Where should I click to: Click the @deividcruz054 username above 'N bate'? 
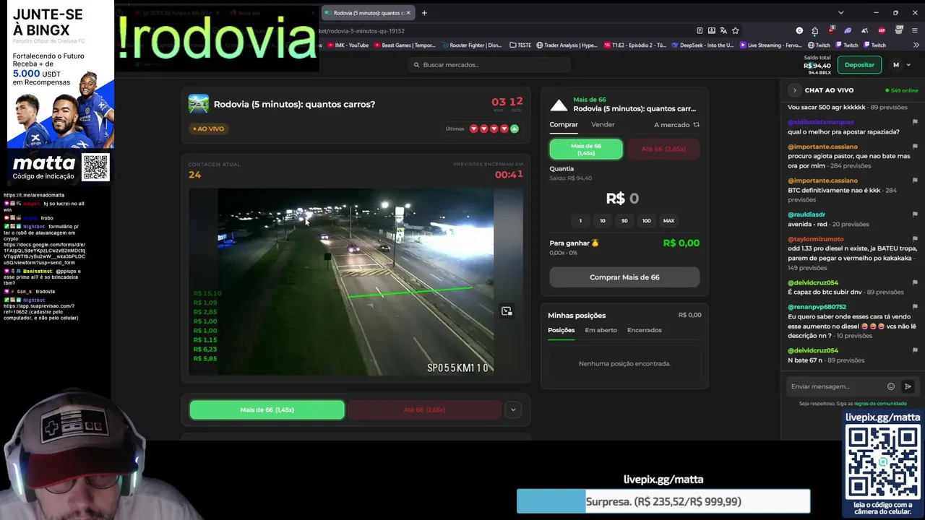point(813,350)
